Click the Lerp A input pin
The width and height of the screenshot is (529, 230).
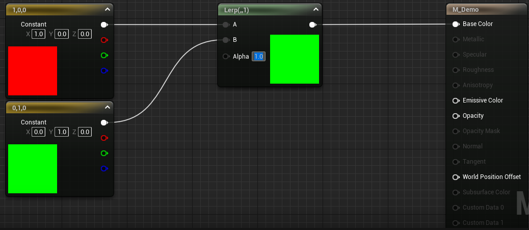coord(226,24)
